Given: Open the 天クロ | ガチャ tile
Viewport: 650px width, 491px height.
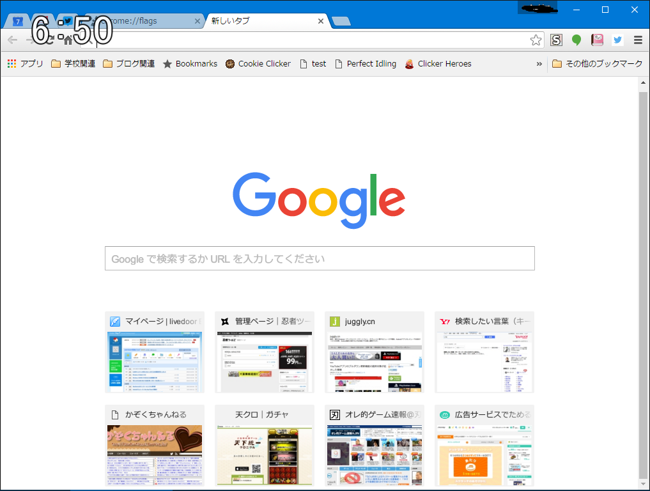Looking at the screenshot, I should point(265,445).
